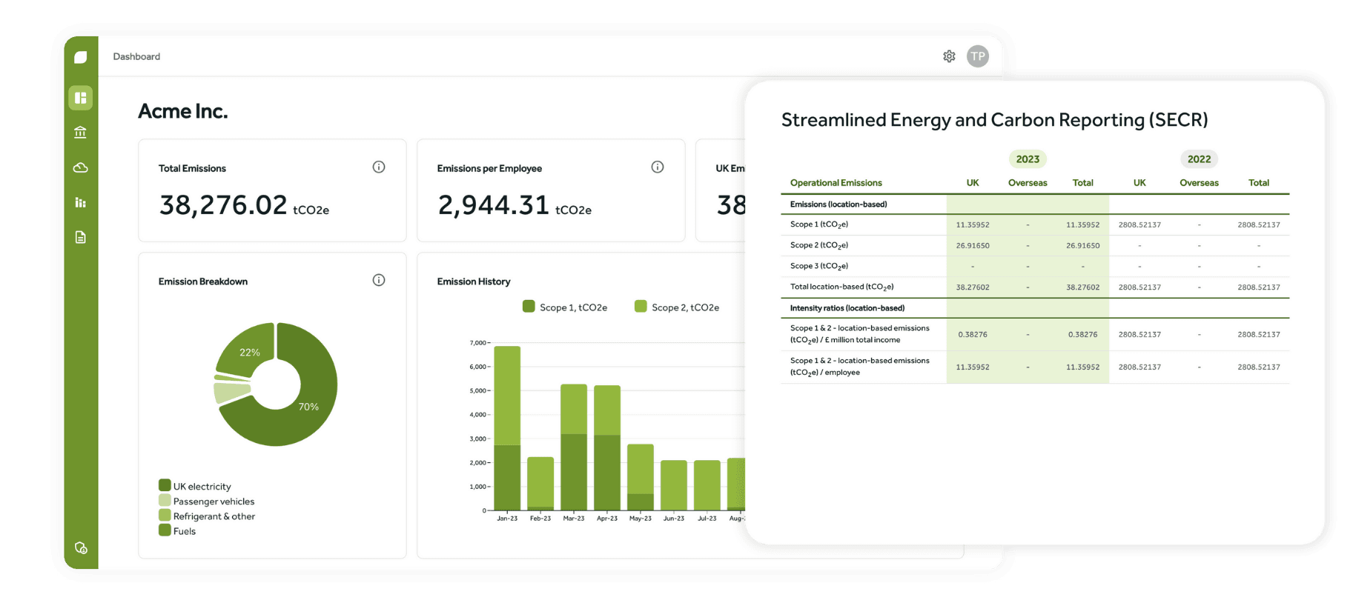Click the per £ million total income row label
This screenshot has height=606, width=1353.
tap(860, 334)
